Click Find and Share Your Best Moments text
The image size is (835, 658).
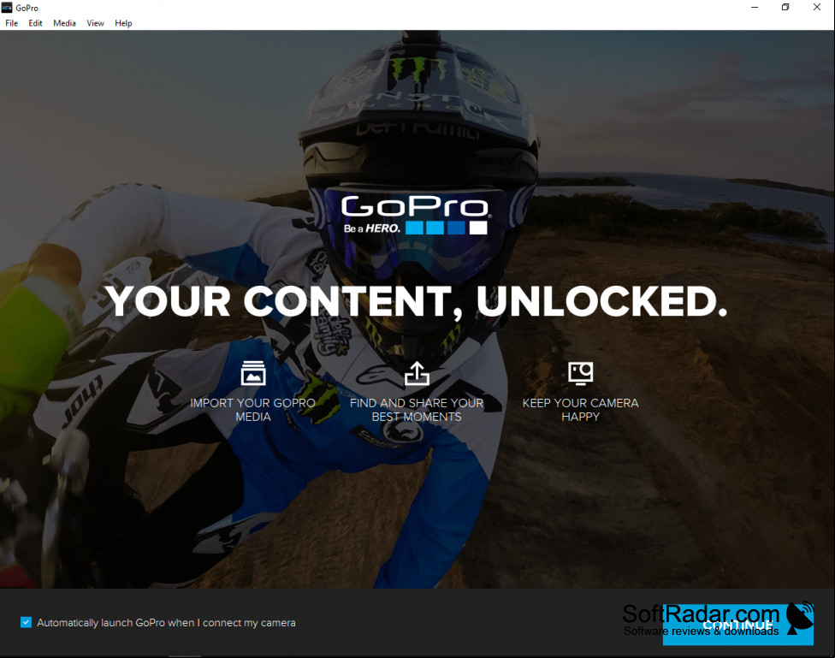tap(417, 410)
